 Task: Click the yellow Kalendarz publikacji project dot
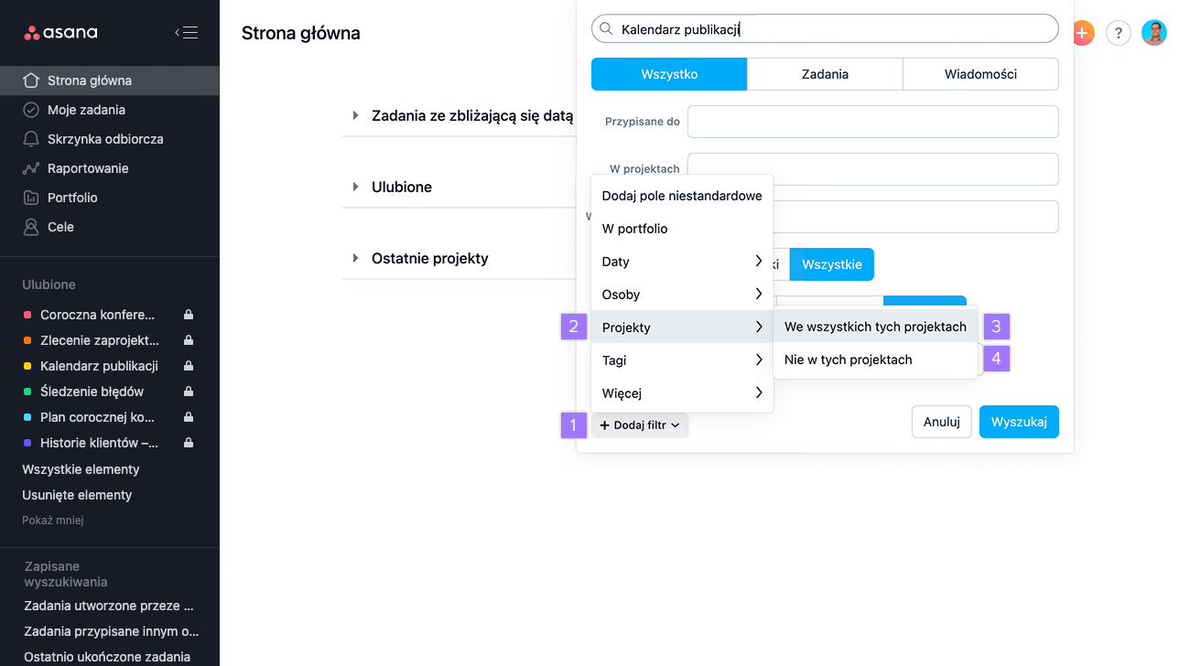(x=27, y=366)
